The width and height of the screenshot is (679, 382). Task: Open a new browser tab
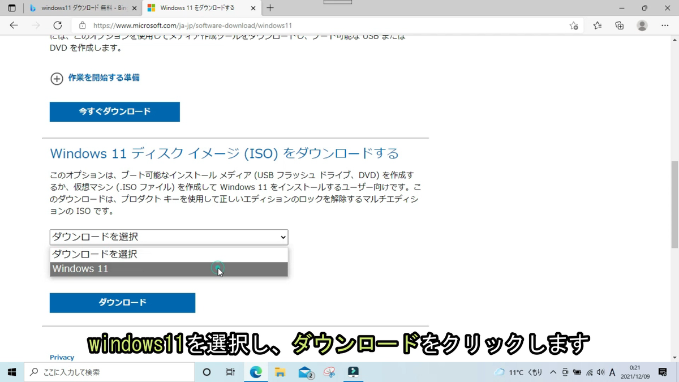(270, 8)
